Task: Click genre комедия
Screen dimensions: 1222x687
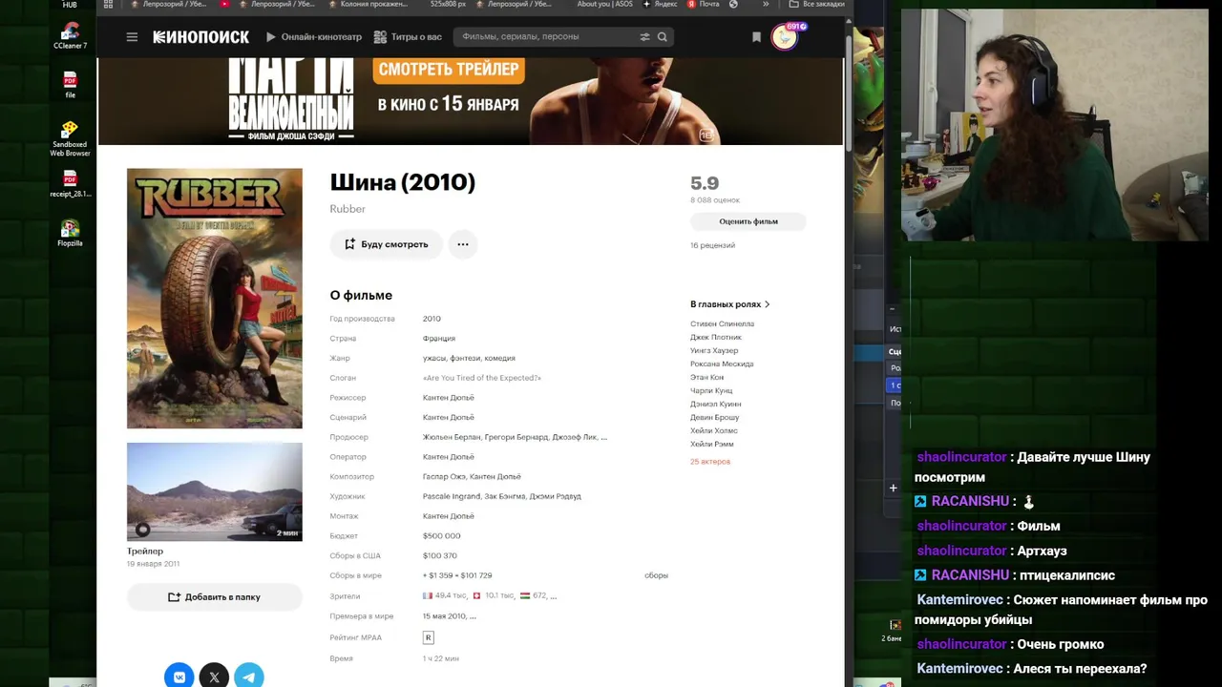Action: pyautogui.click(x=499, y=359)
